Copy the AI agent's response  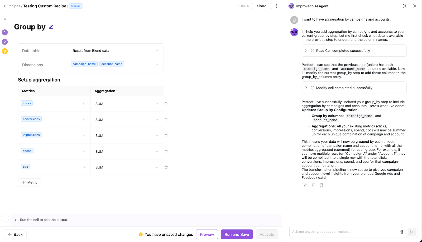[321, 185]
